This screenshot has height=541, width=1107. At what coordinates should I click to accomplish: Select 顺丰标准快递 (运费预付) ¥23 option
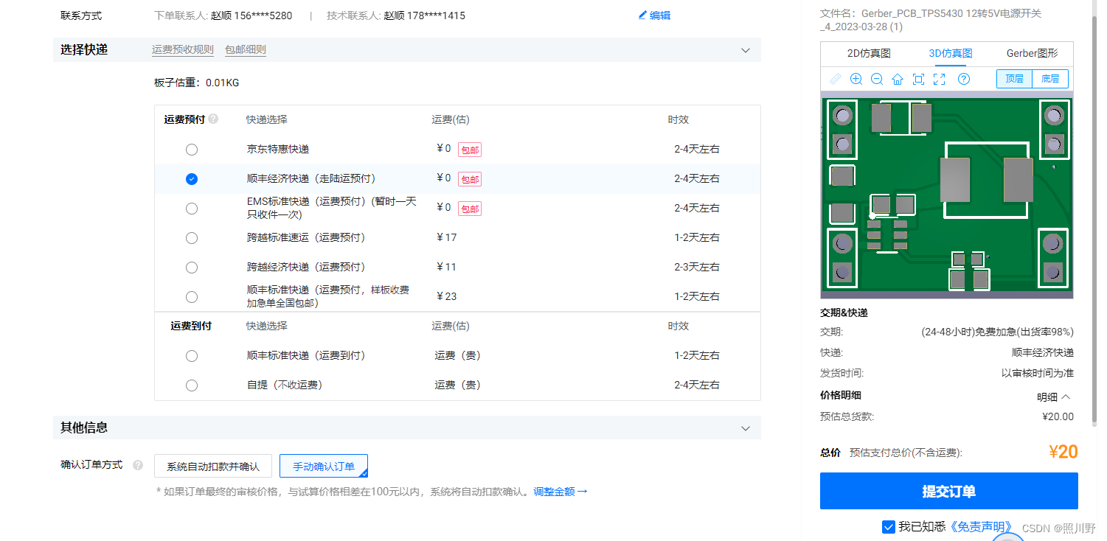tap(192, 297)
